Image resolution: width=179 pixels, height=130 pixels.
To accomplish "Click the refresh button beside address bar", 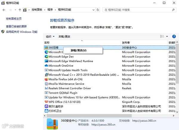I will (x=98, y=10).
